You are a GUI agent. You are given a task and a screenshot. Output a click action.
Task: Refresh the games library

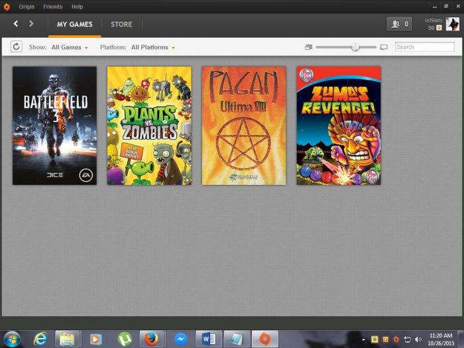click(17, 47)
